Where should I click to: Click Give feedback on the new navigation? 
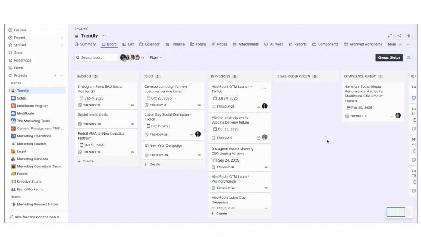(36, 217)
